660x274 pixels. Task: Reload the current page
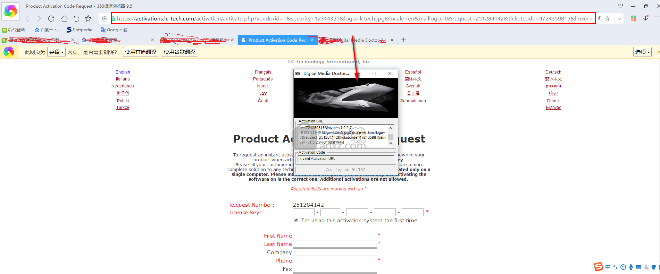[51, 18]
